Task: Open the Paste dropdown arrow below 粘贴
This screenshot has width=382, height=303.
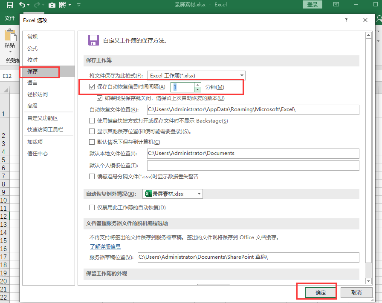Action: tap(10, 52)
